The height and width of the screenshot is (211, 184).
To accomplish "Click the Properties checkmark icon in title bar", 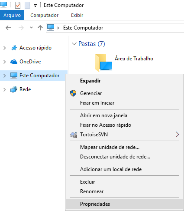I will 18,5.
